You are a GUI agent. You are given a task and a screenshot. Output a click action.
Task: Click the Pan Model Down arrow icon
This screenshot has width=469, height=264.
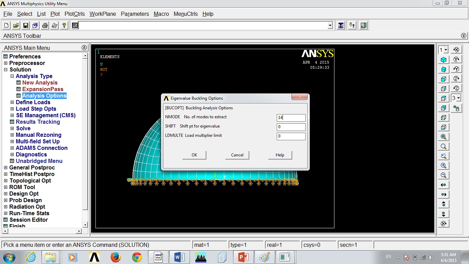tap(444, 214)
